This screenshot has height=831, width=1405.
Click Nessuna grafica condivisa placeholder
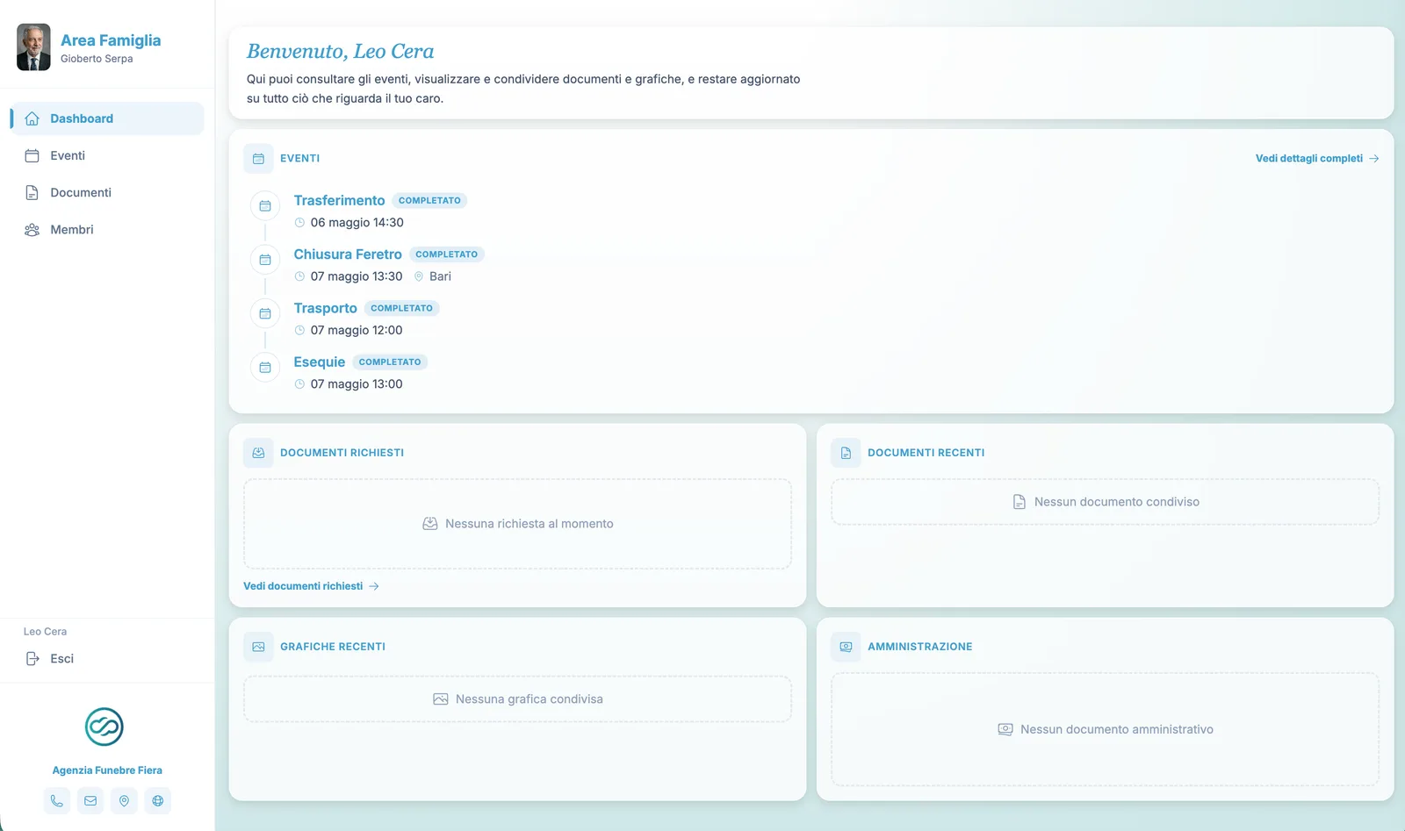pos(517,699)
